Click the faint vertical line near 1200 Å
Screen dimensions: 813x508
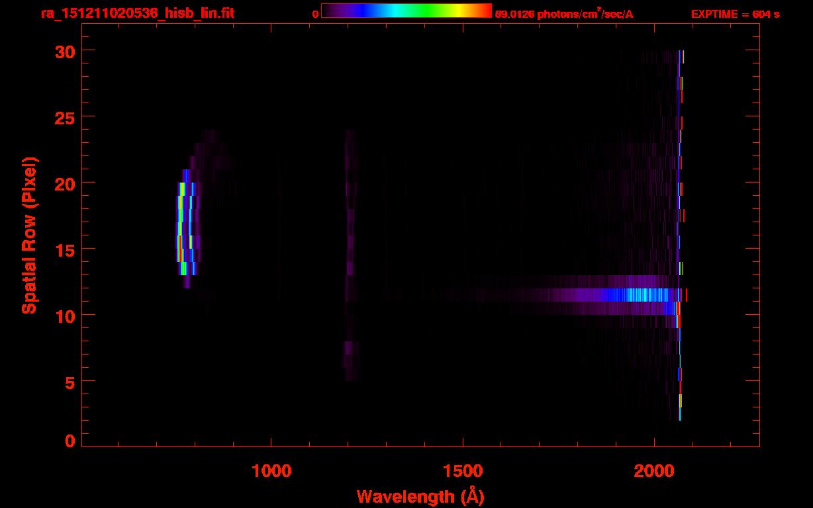350,255
